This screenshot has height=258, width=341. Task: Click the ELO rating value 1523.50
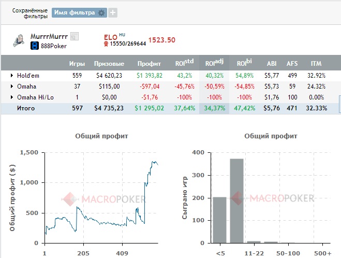point(162,40)
